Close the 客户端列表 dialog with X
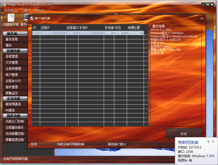Viewport: 218px width, 165px height. [x=202, y=18]
